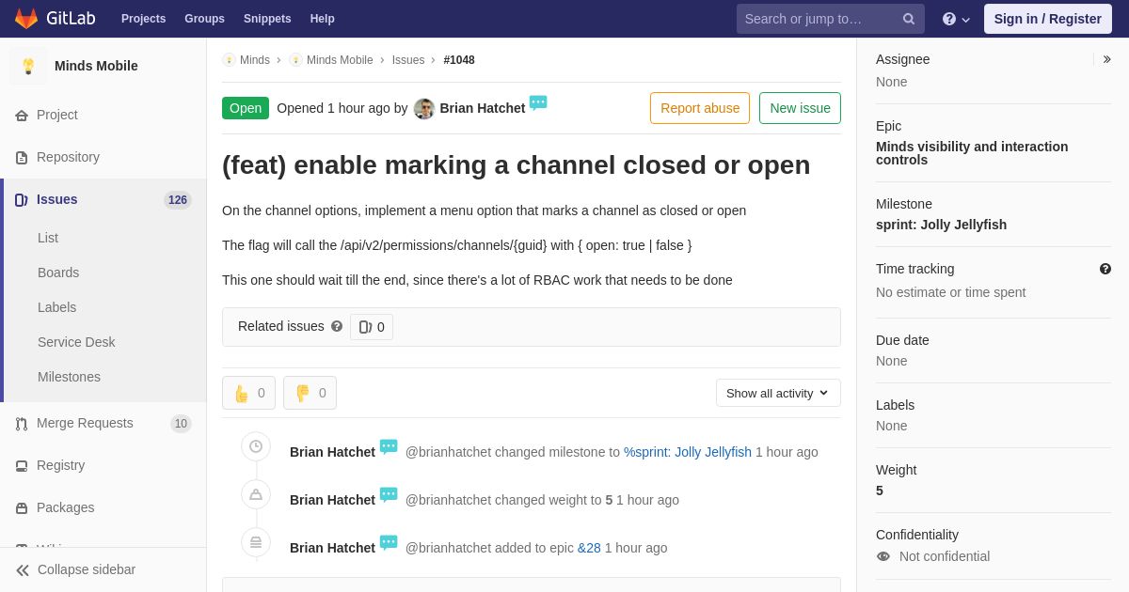Collapse sidebar using the double chevron
The image size is (1129, 592).
pos(23,569)
